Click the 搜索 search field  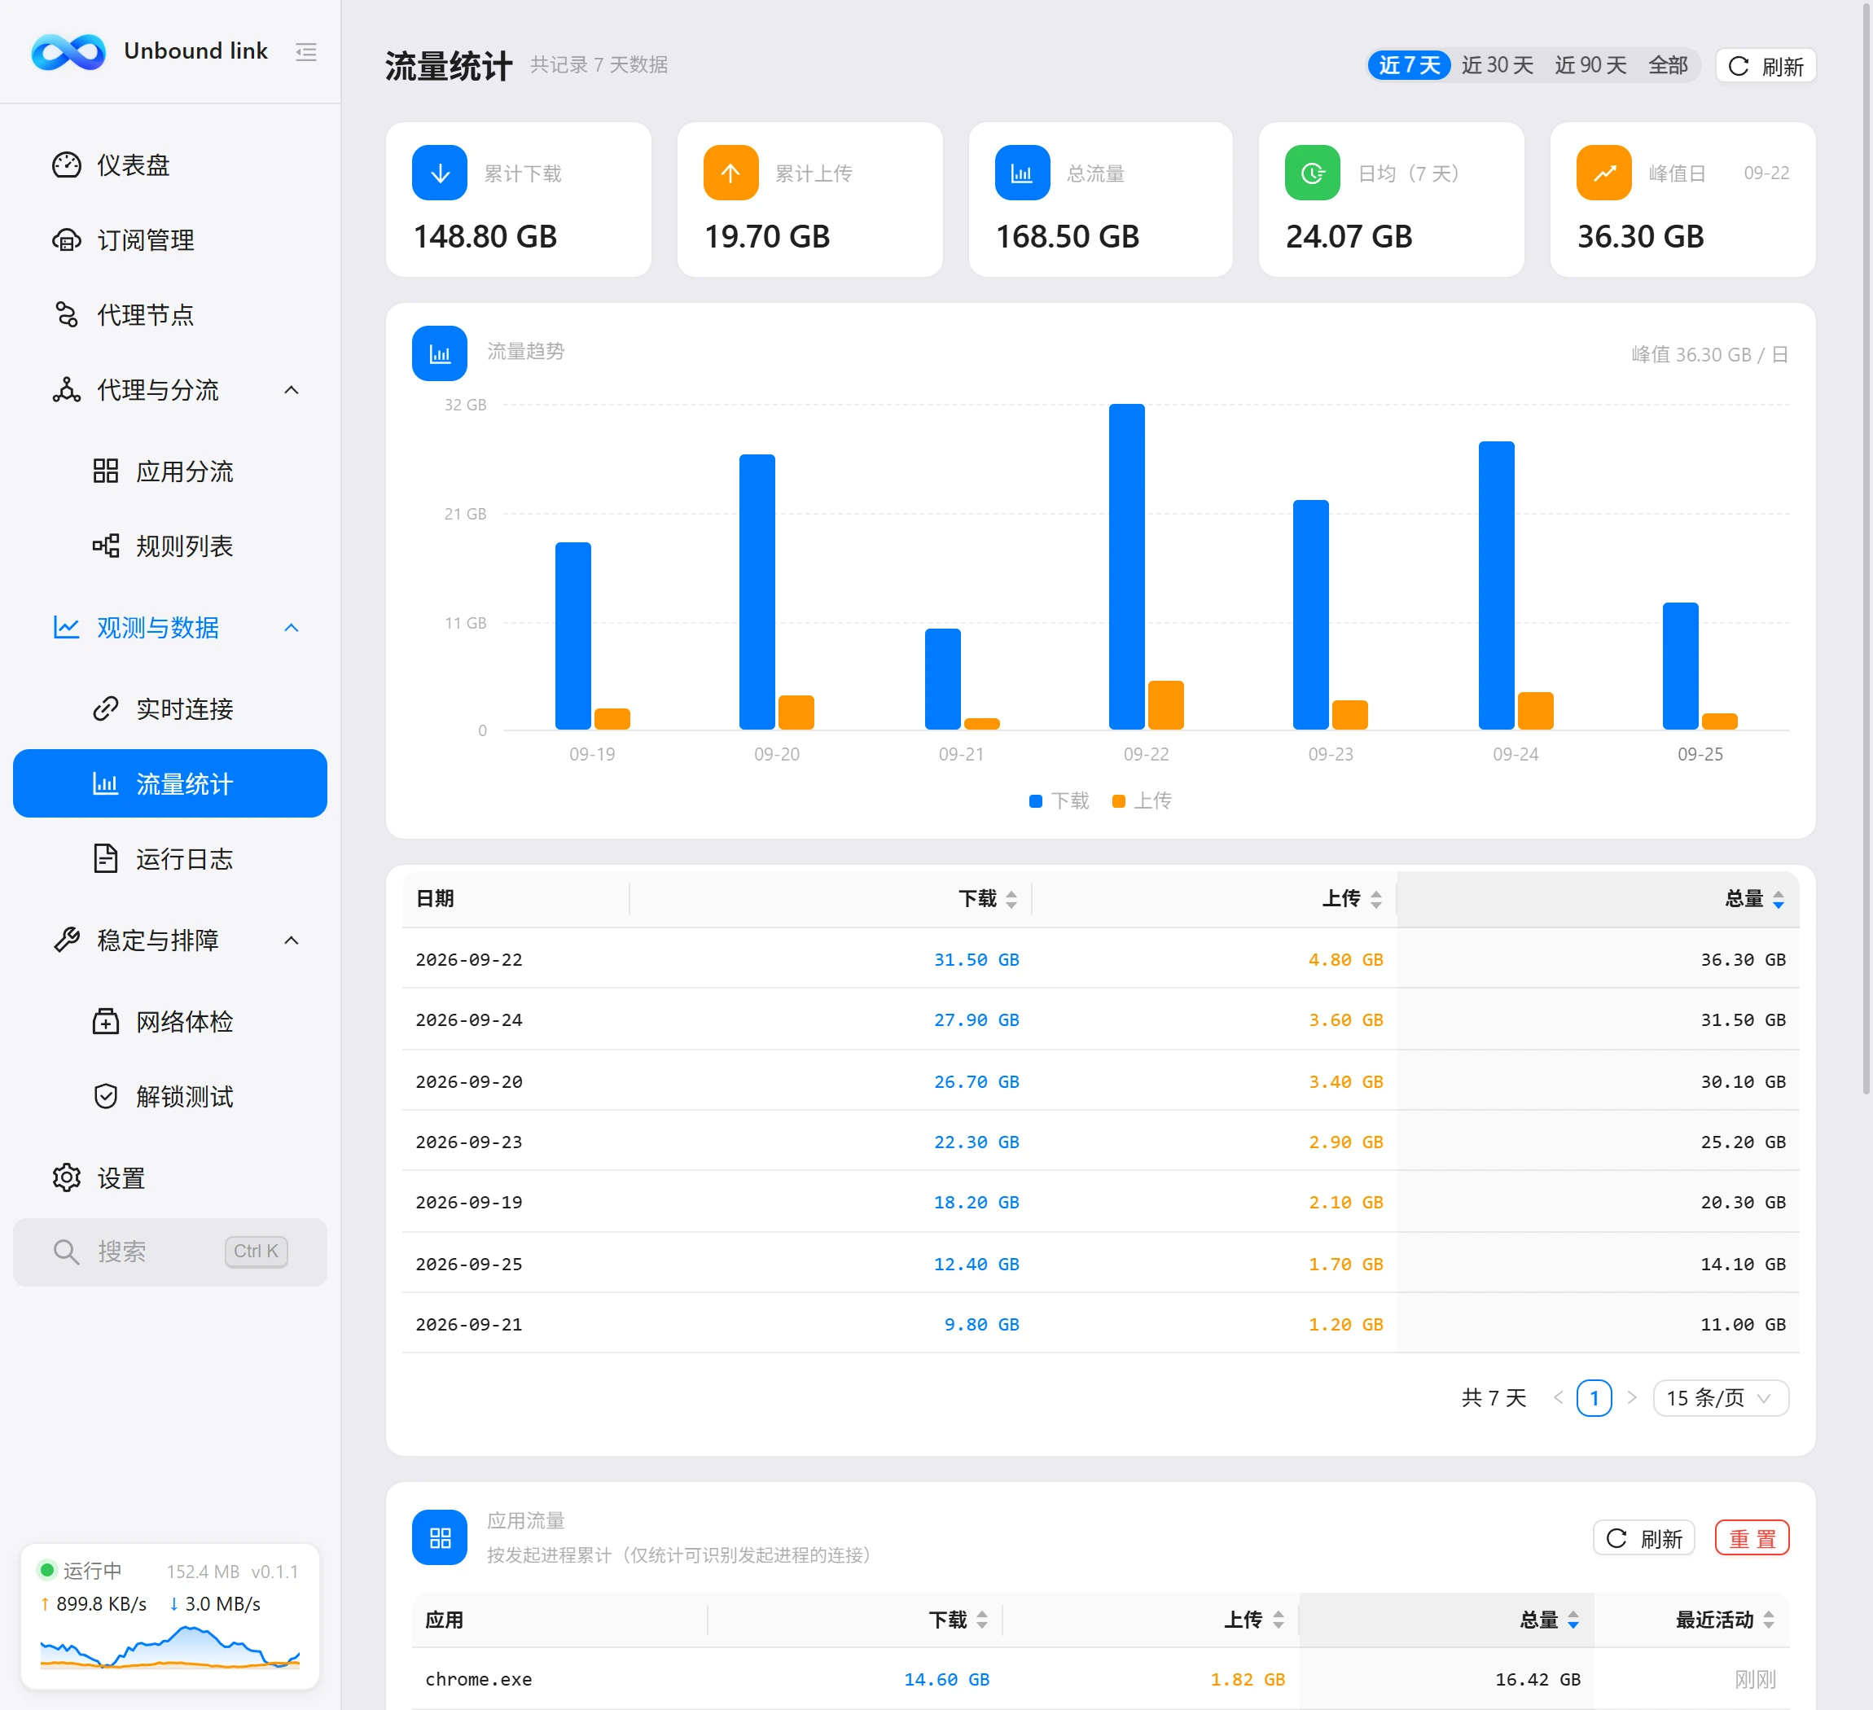click(x=170, y=1252)
